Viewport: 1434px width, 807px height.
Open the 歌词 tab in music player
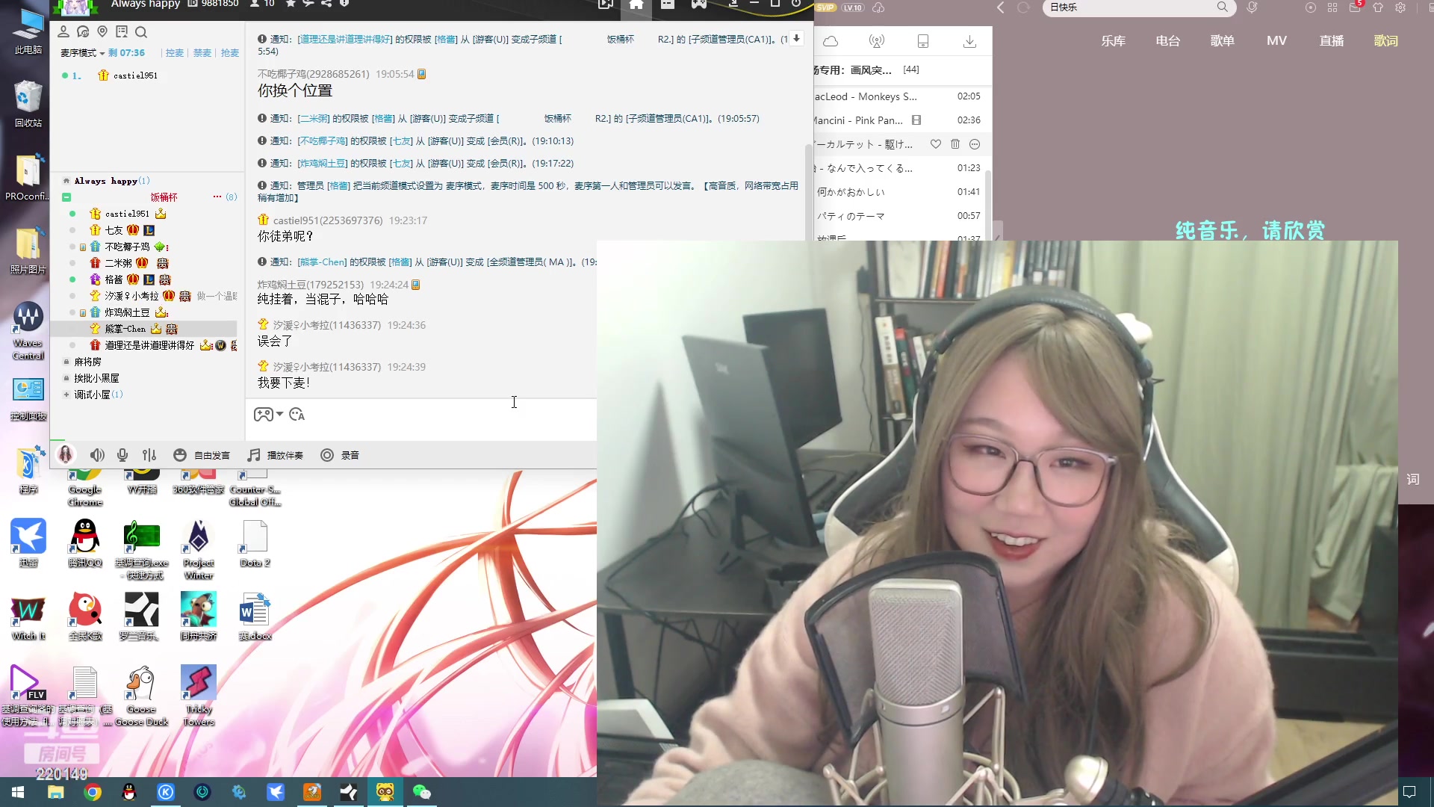click(x=1386, y=41)
